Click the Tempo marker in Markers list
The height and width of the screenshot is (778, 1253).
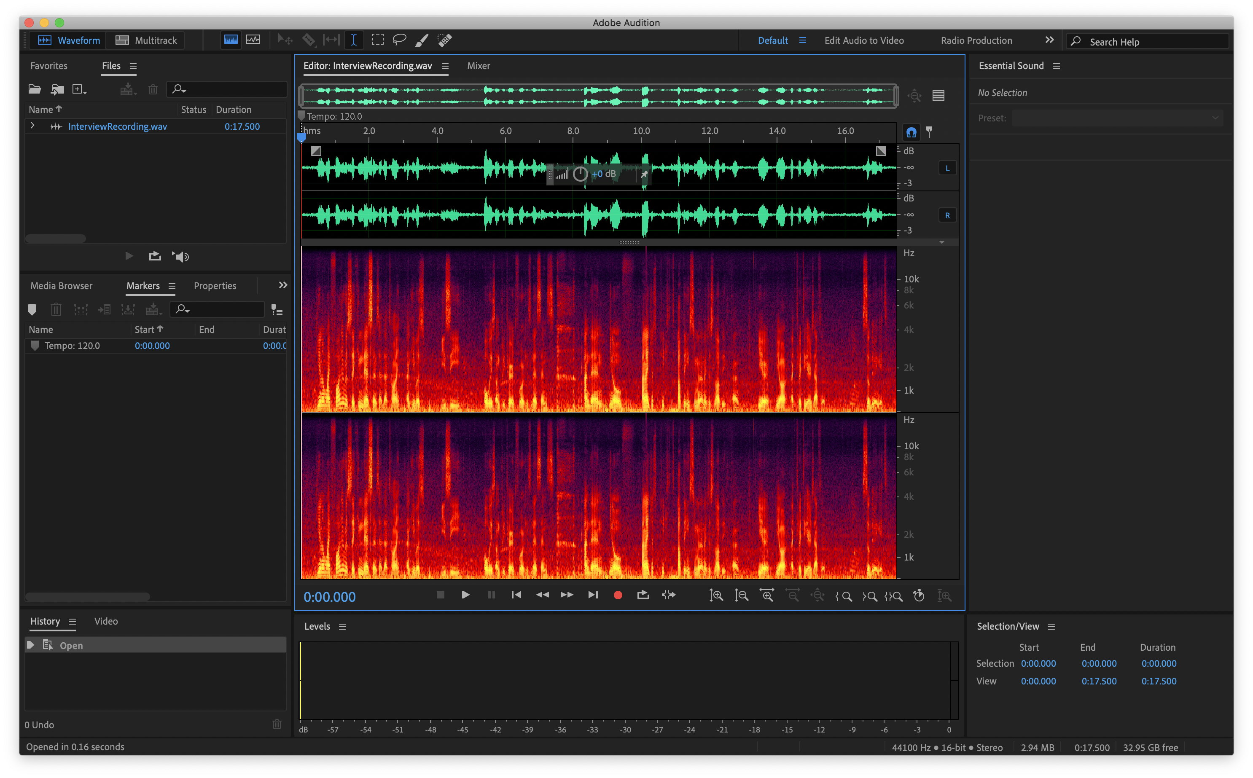tap(72, 345)
